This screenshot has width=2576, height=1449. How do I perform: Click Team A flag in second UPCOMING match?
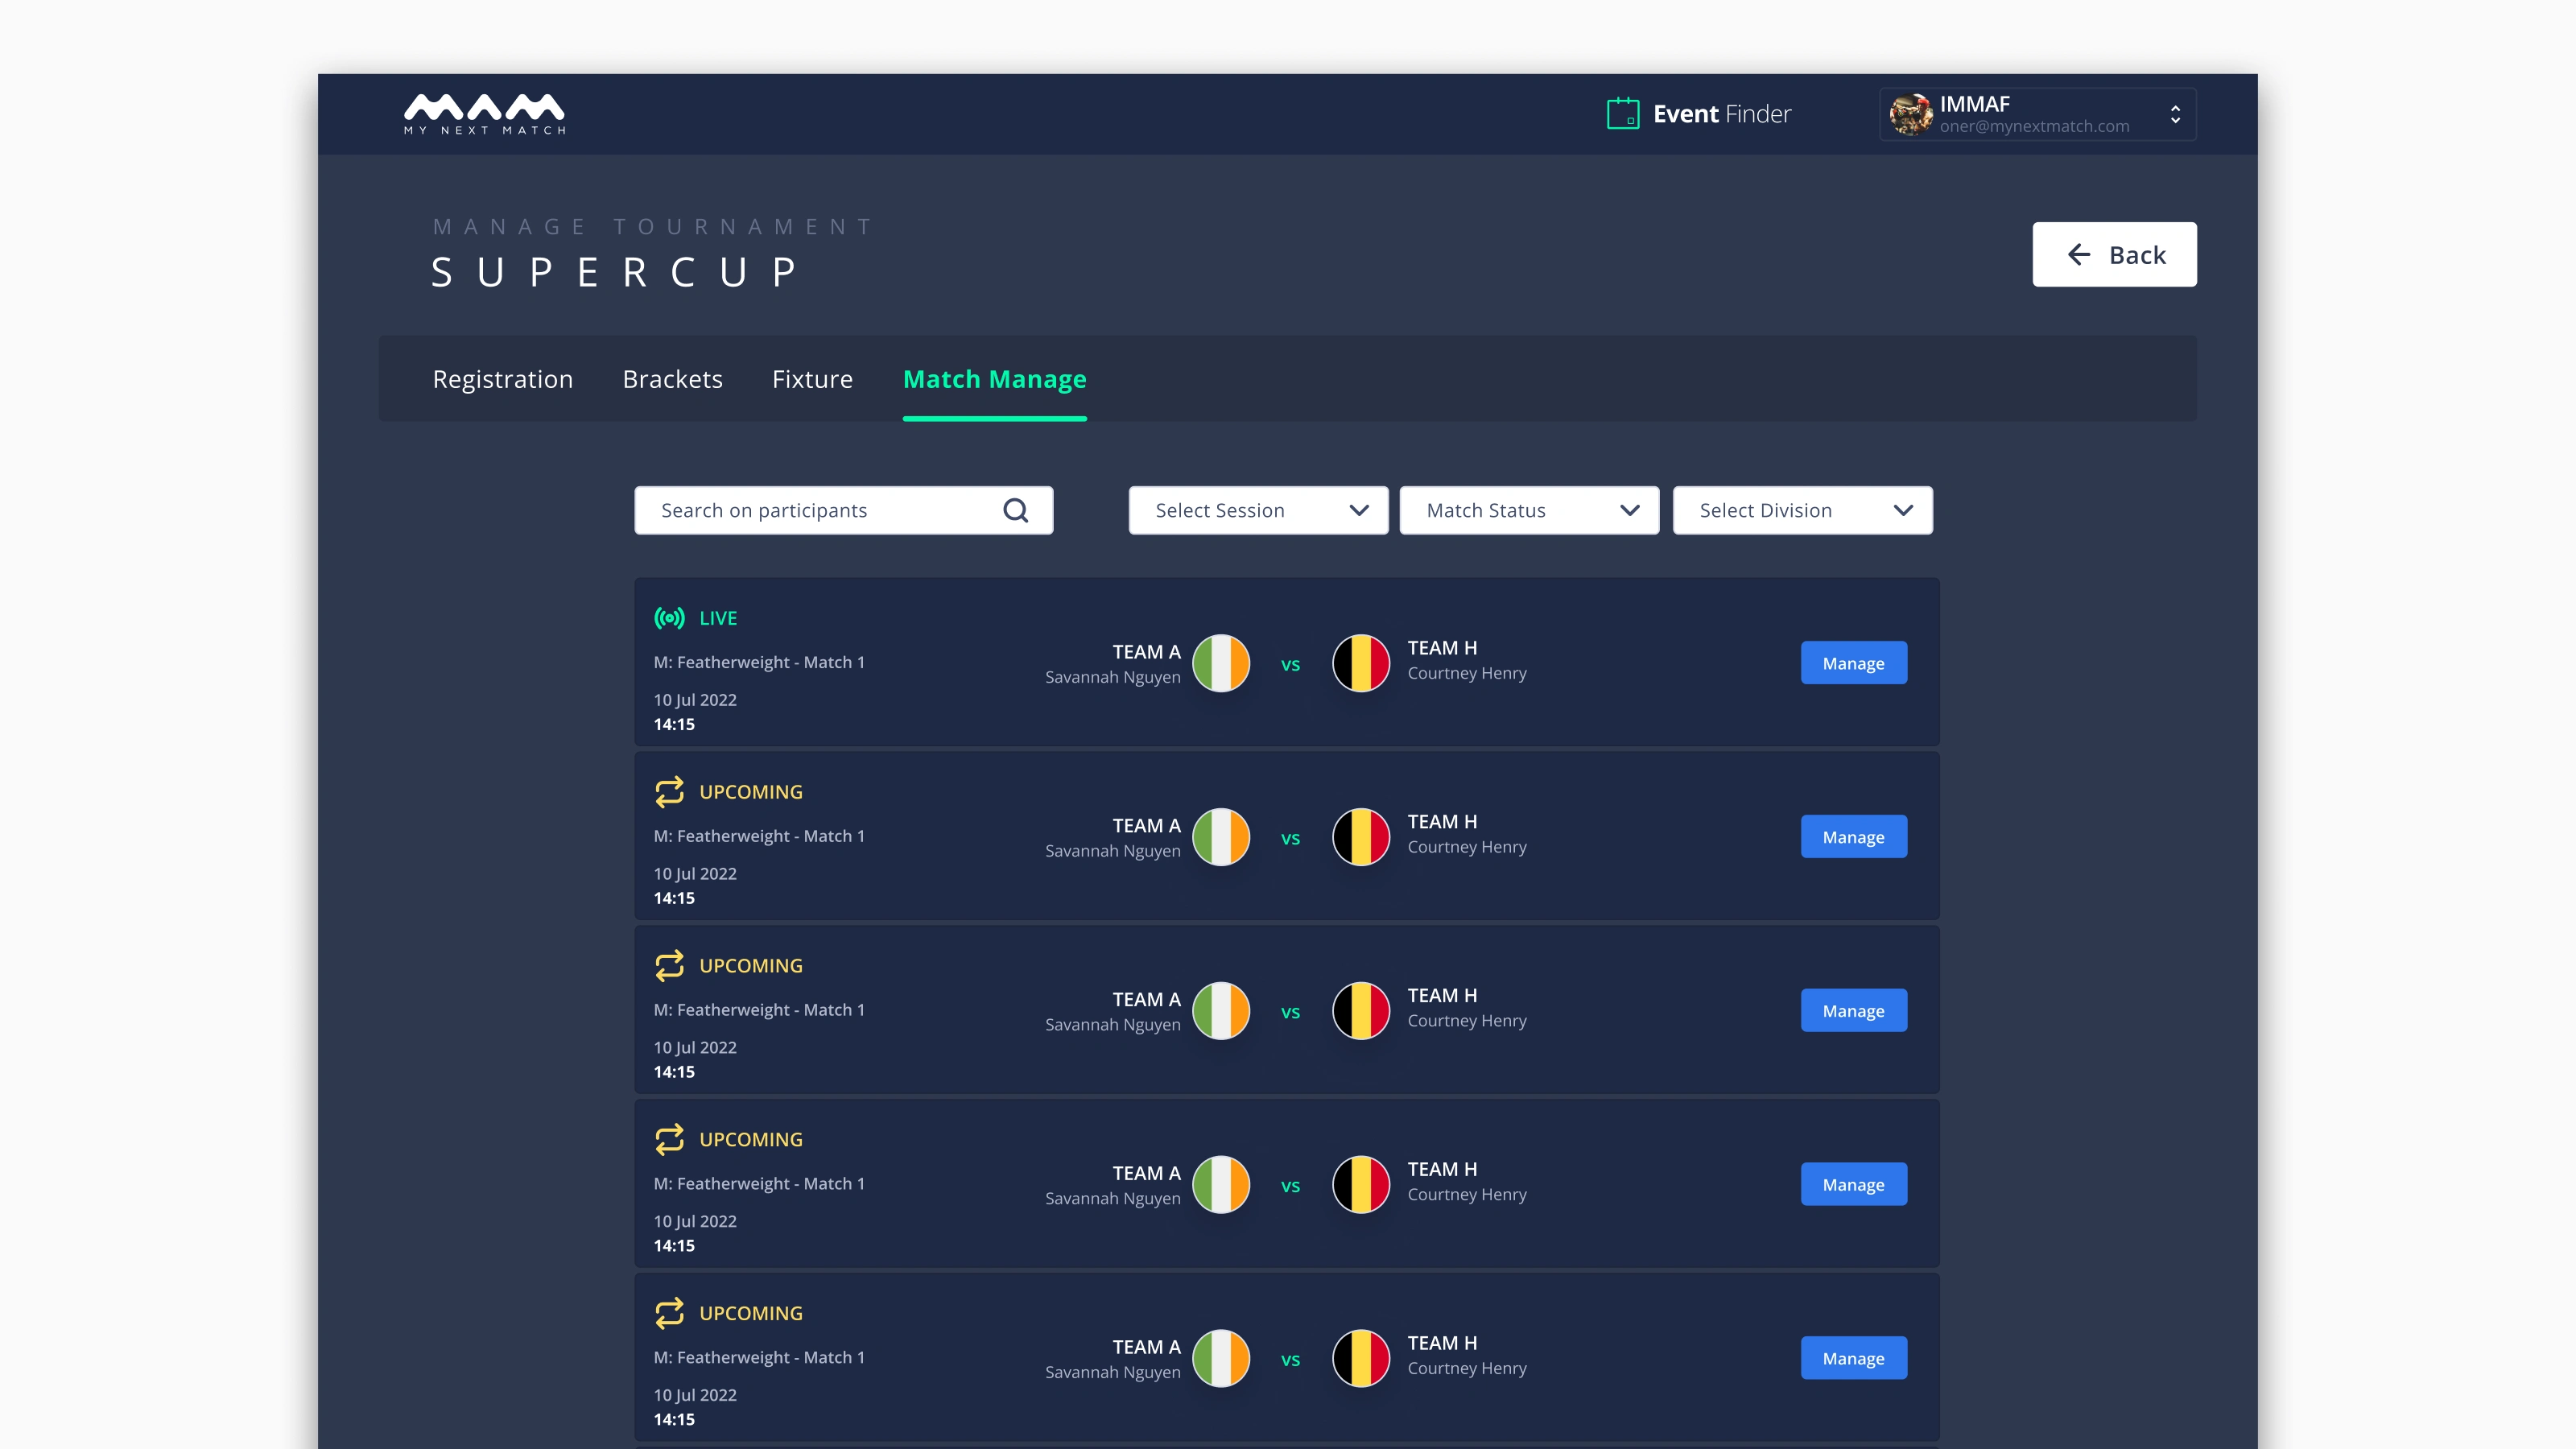pyautogui.click(x=1221, y=1011)
